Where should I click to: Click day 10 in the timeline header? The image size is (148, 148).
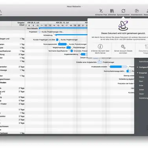(x=37, y=25)
